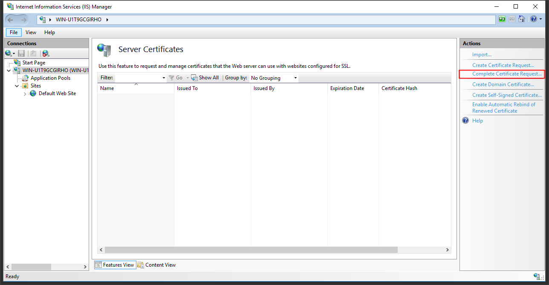Sort by the Expiration Date column header
The height and width of the screenshot is (285, 549).
coord(347,88)
